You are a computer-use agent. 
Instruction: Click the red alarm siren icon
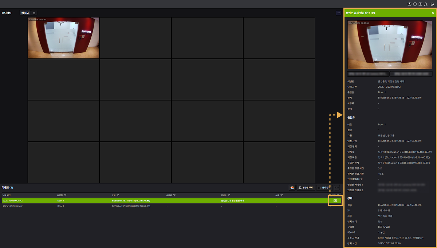(x=292, y=188)
